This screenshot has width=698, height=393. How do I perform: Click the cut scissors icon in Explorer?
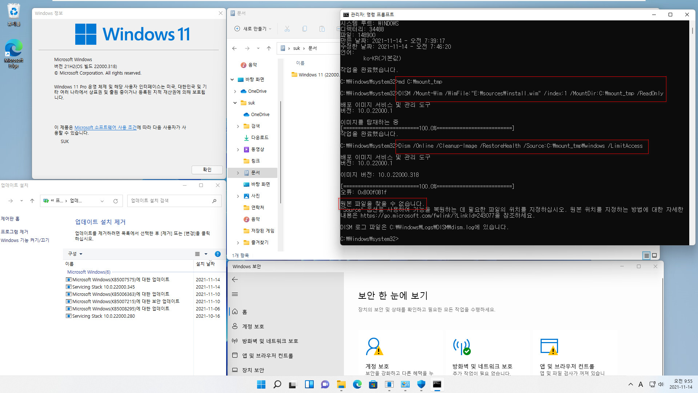tap(287, 29)
